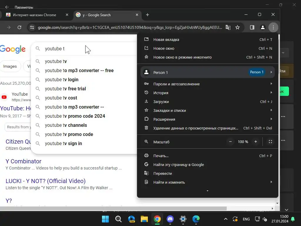
Task: Open the notification bell in the tray
Action: (293, 219)
